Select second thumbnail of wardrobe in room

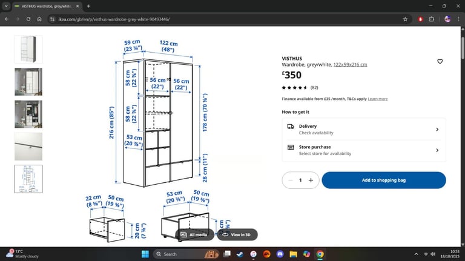coord(28,82)
